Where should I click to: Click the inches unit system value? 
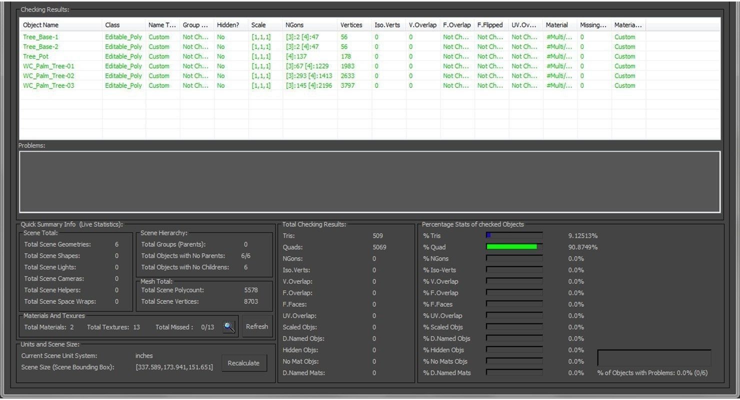(144, 356)
